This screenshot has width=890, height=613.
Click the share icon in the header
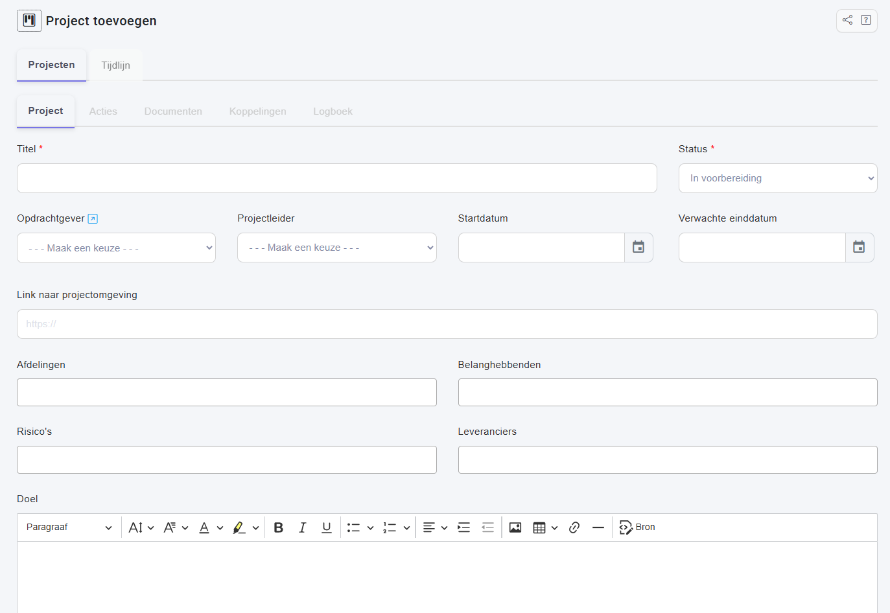[847, 20]
